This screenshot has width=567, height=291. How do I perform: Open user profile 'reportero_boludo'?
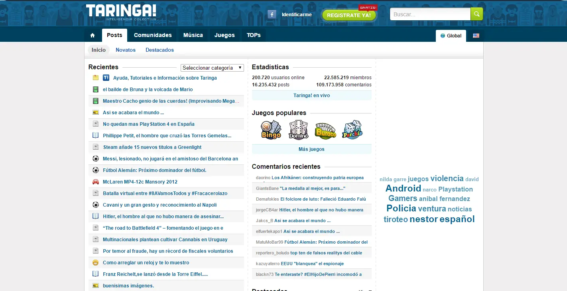[272, 253]
